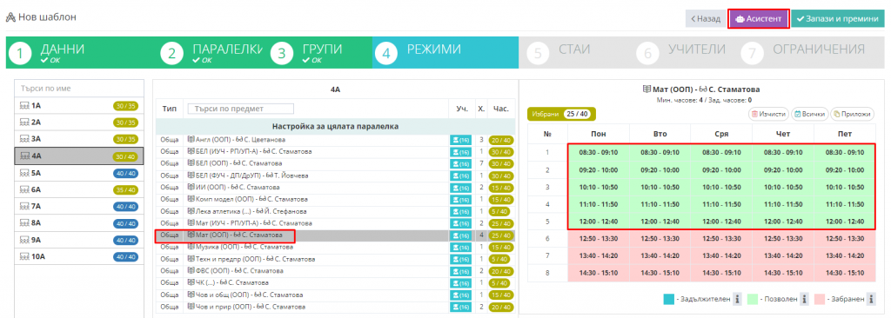Click students icon for ИИ (ООП) row
Screen dimensions: 891x318
(x=461, y=188)
